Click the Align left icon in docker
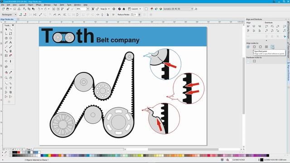Screen dimensions: 290x163 coord(248,26)
